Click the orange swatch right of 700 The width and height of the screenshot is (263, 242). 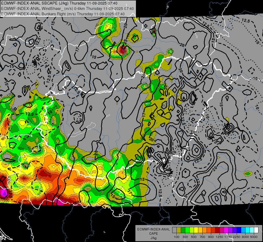[204, 230]
